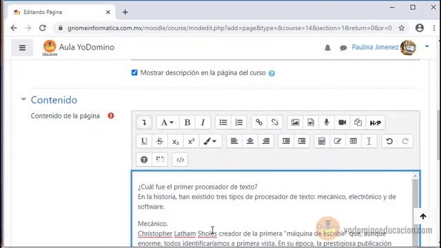Insert a media file

point(311,123)
